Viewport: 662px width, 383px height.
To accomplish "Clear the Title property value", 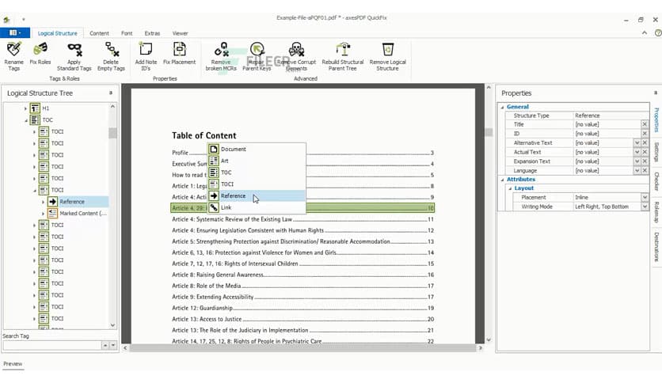I will tap(645, 125).
